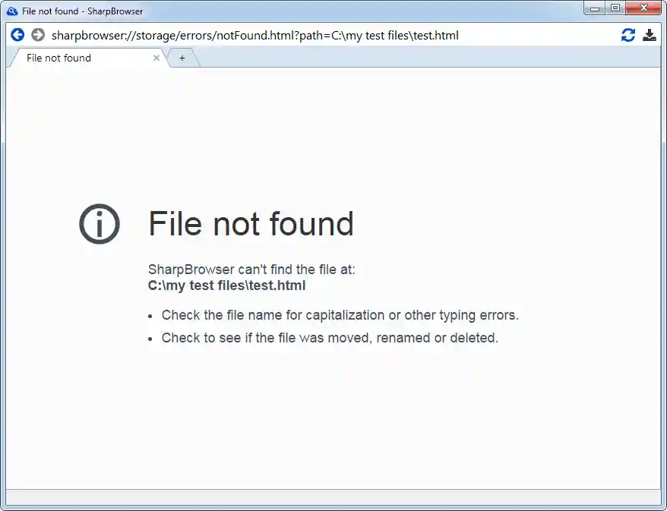Screen dimensions: 667x511
Task: Minimize the SharpBrowser window
Action: [x=595, y=8]
